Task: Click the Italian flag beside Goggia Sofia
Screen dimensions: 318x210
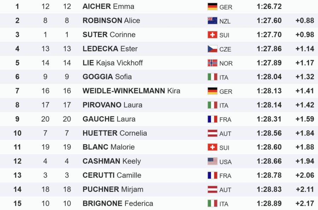Action: pyautogui.click(x=212, y=77)
